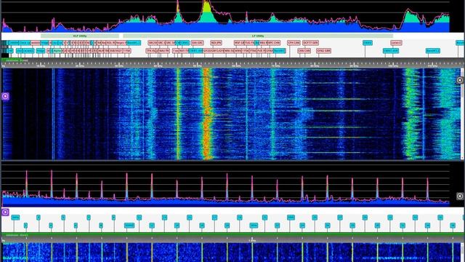Tune to the MSF GBR station label
The image size is (465, 262).
[239, 43]
